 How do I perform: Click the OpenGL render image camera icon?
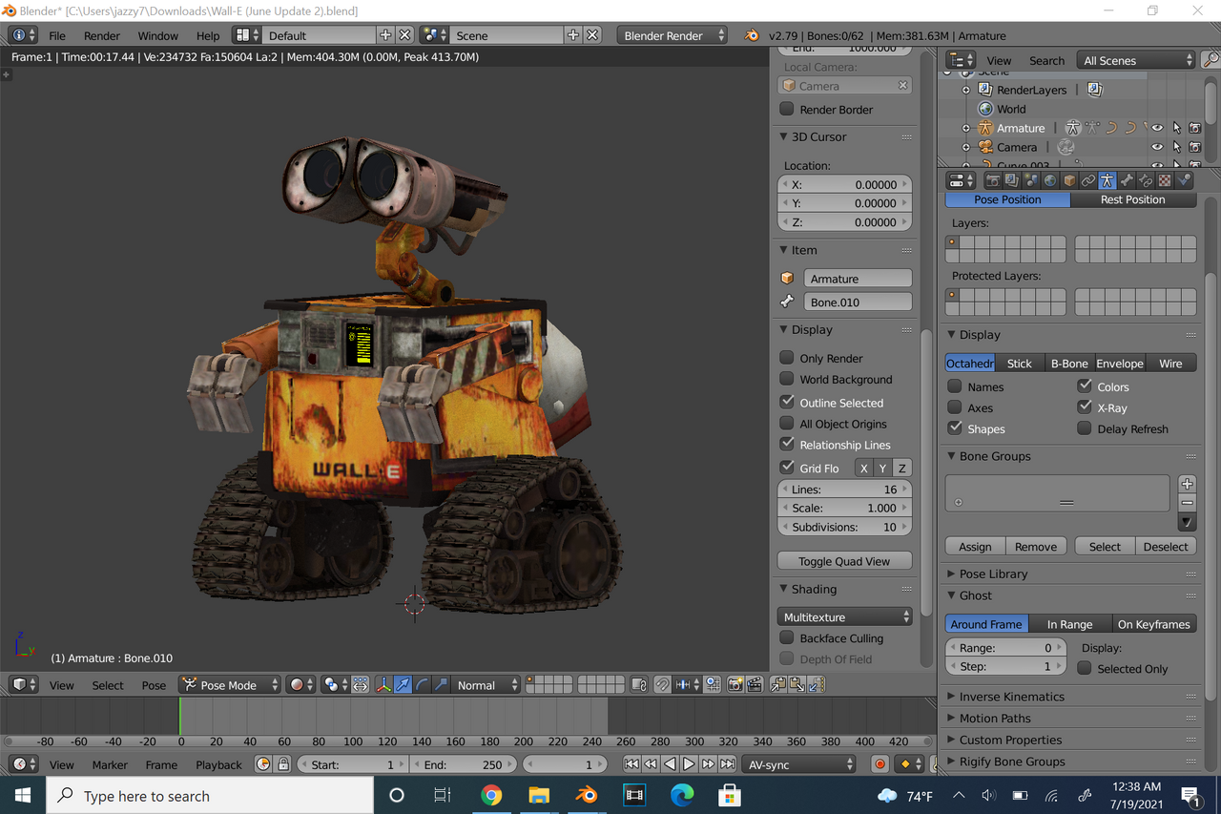735,684
